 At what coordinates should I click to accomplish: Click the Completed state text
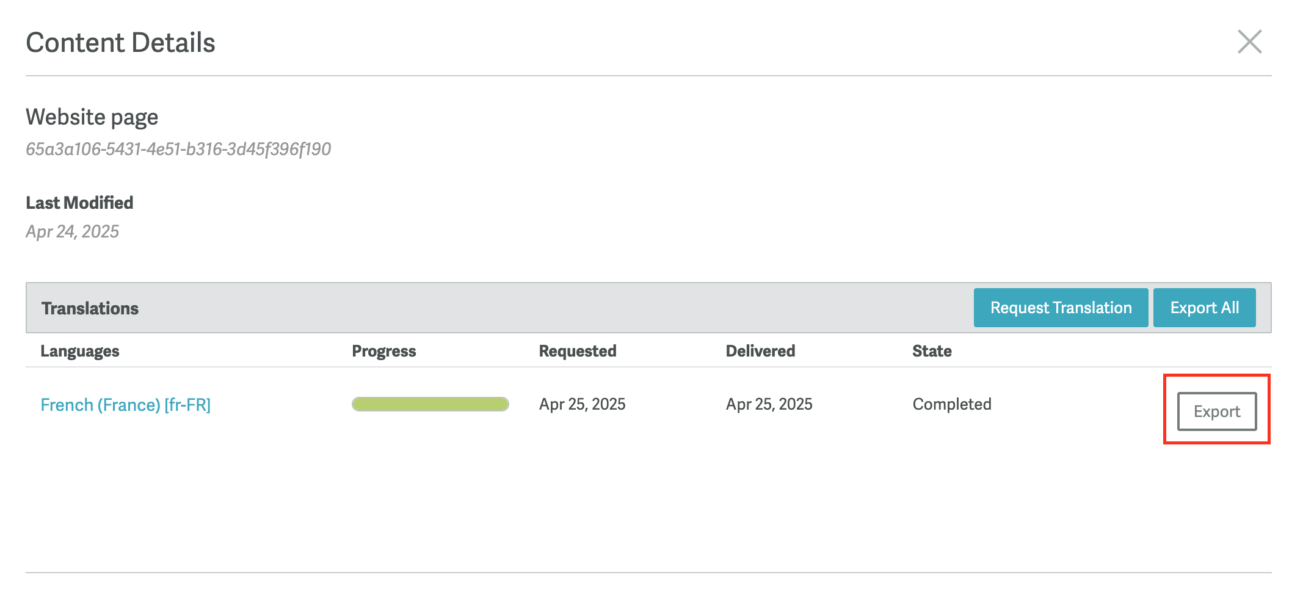[x=951, y=404]
